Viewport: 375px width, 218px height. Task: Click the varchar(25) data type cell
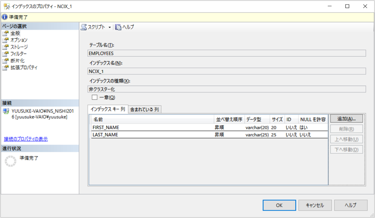[257, 134]
